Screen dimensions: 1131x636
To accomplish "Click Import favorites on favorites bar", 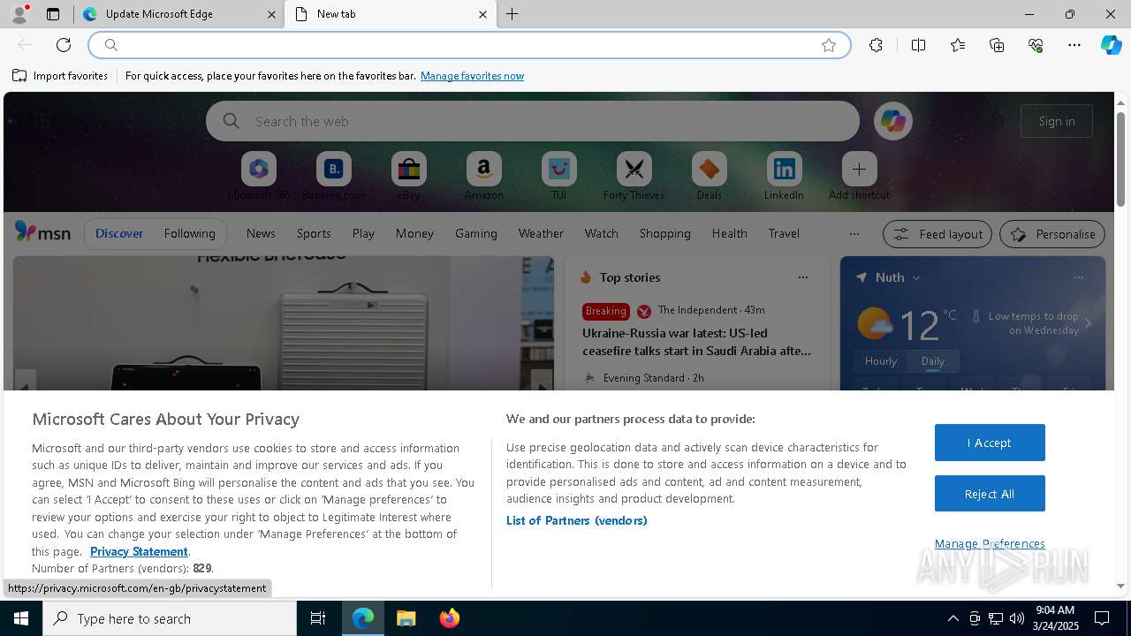I will coord(60,76).
